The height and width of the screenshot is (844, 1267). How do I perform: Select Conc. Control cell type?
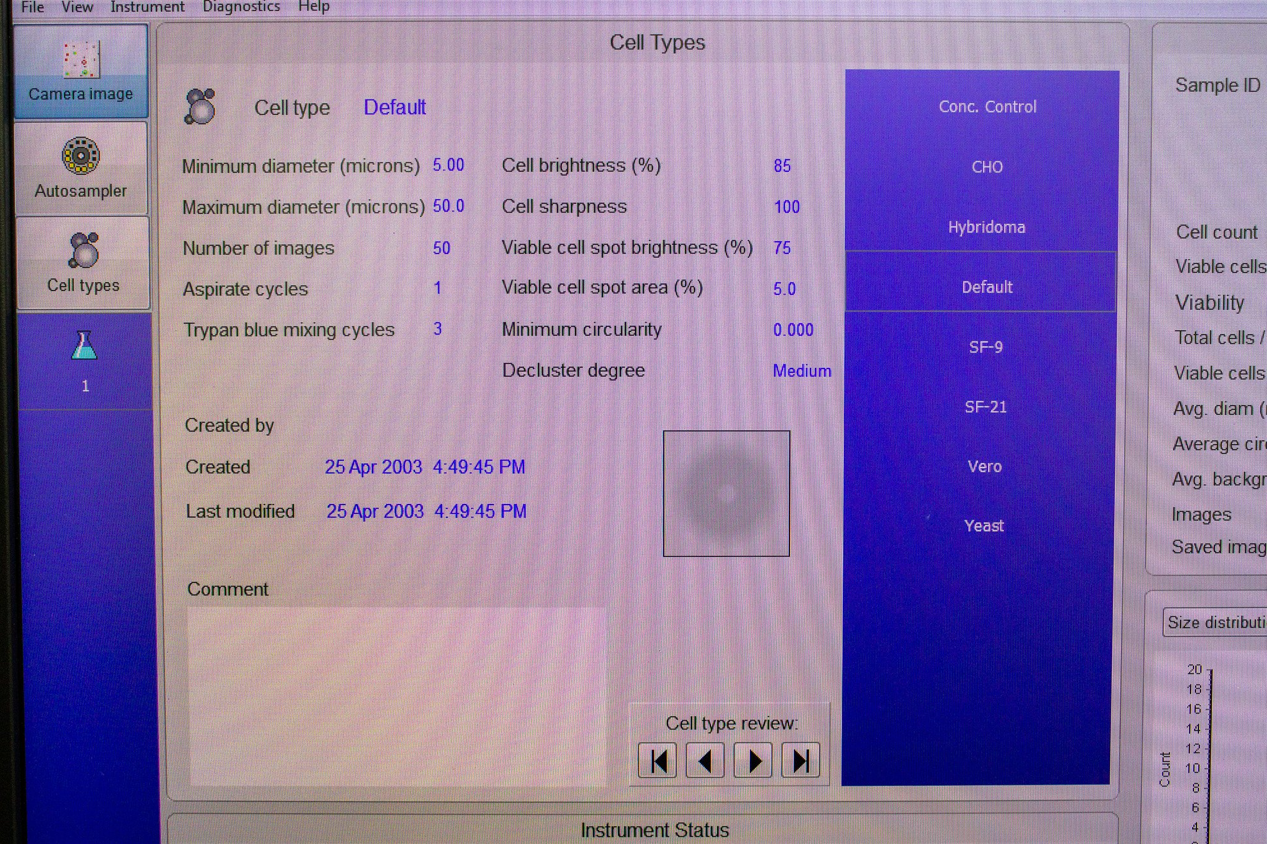(x=987, y=106)
